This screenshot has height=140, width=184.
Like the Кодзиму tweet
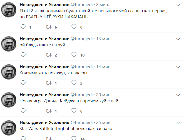(x=74, y=83)
